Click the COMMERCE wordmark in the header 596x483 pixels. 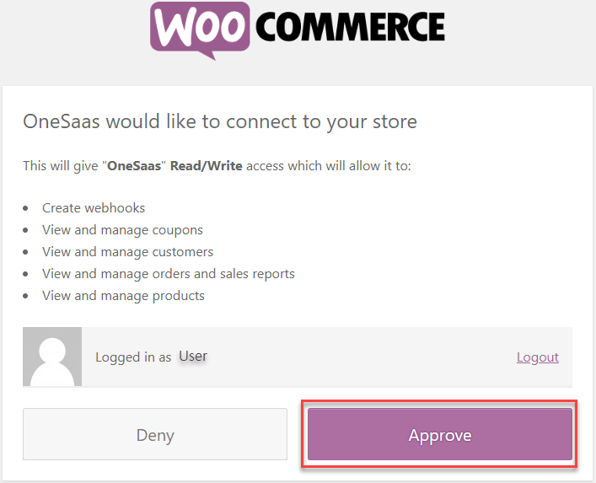(350, 26)
